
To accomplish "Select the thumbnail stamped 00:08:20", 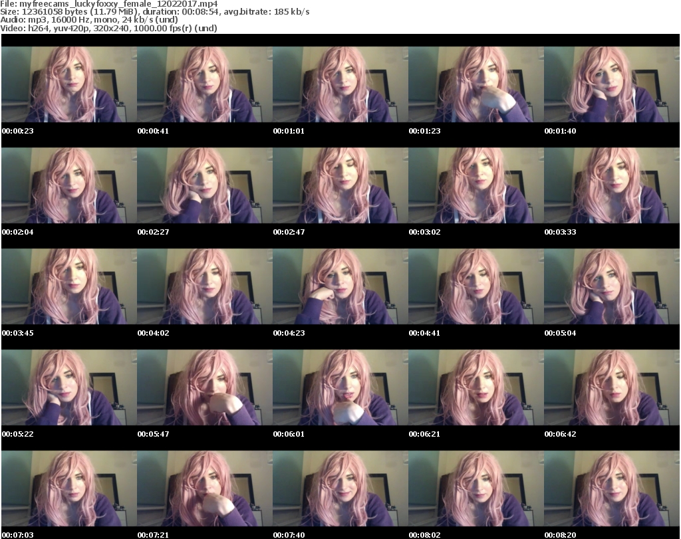I will click(x=612, y=488).
